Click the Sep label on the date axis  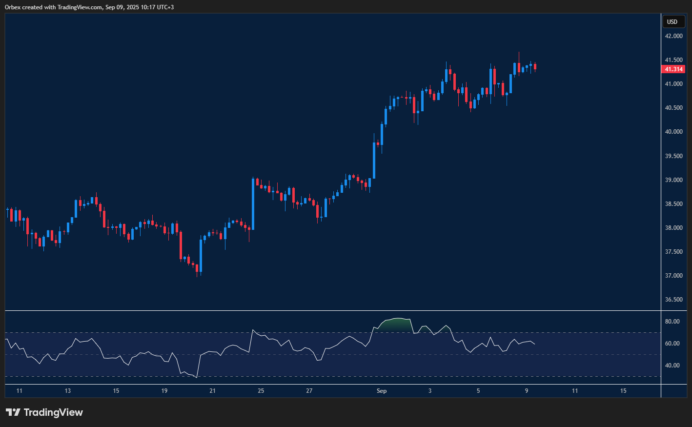tap(381, 391)
